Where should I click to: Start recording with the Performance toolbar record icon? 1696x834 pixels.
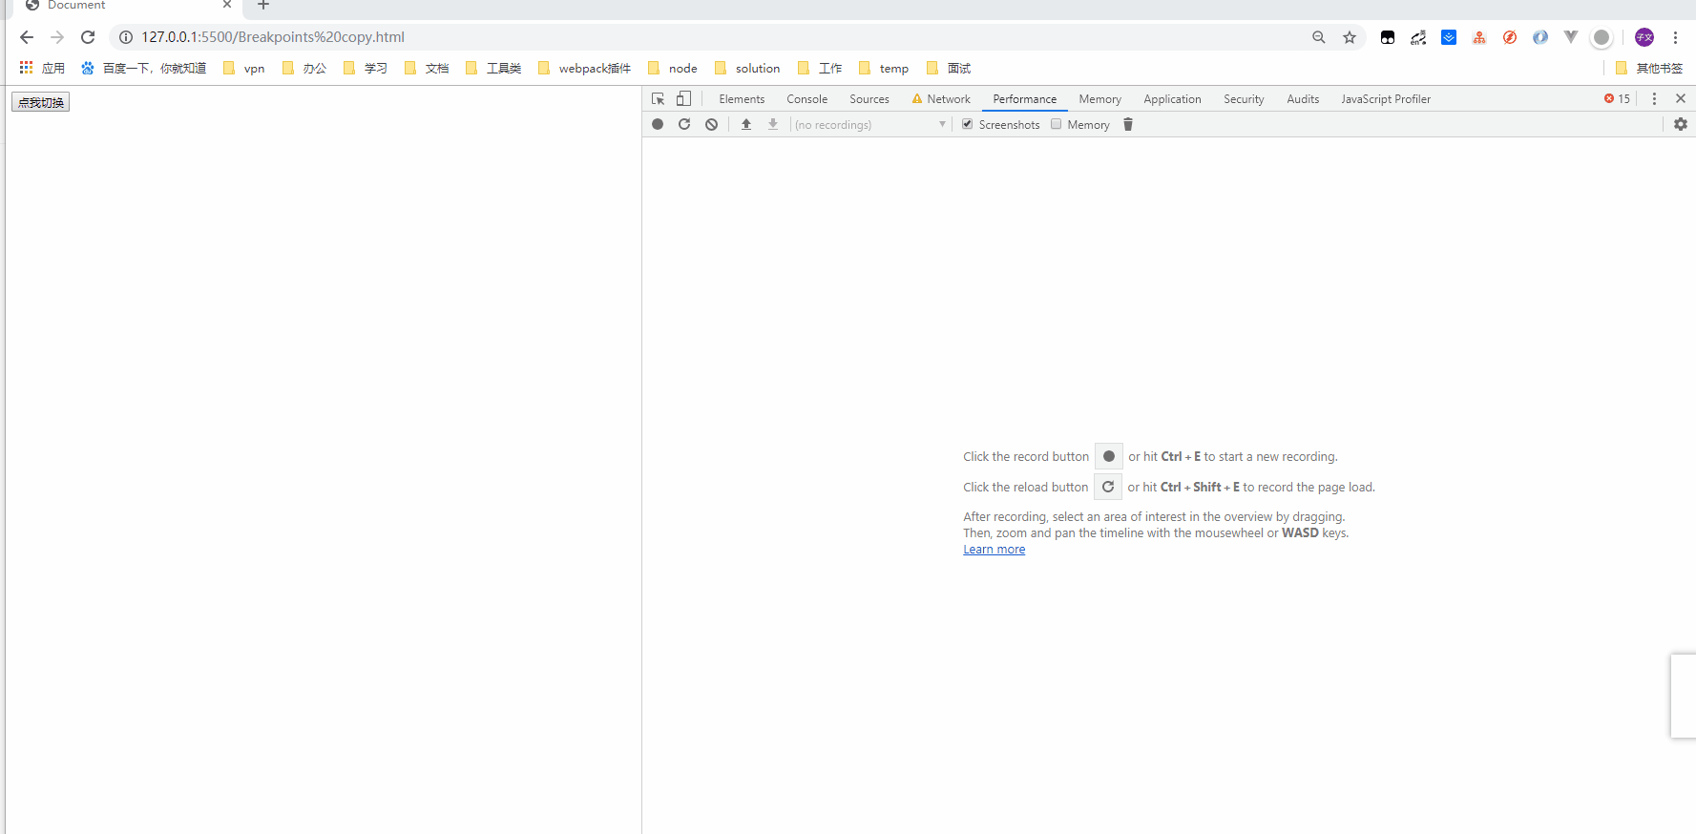658,124
